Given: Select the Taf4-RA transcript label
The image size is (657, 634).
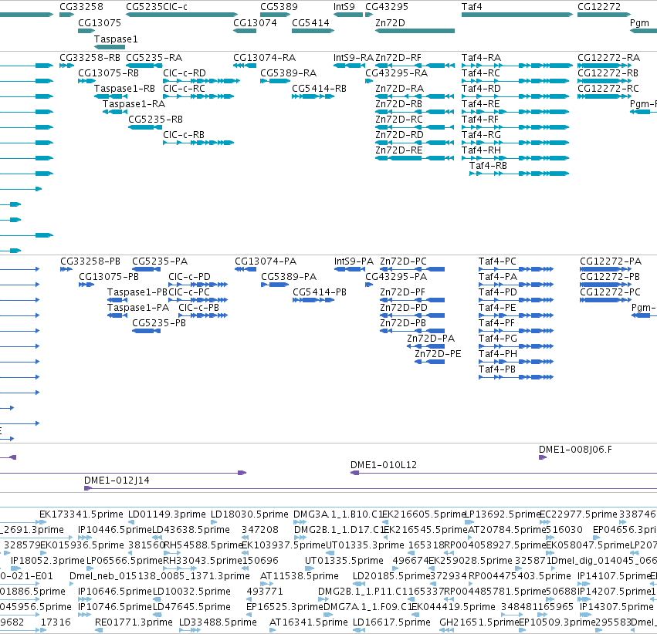Looking at the screenshot, I should click(481, 57).
